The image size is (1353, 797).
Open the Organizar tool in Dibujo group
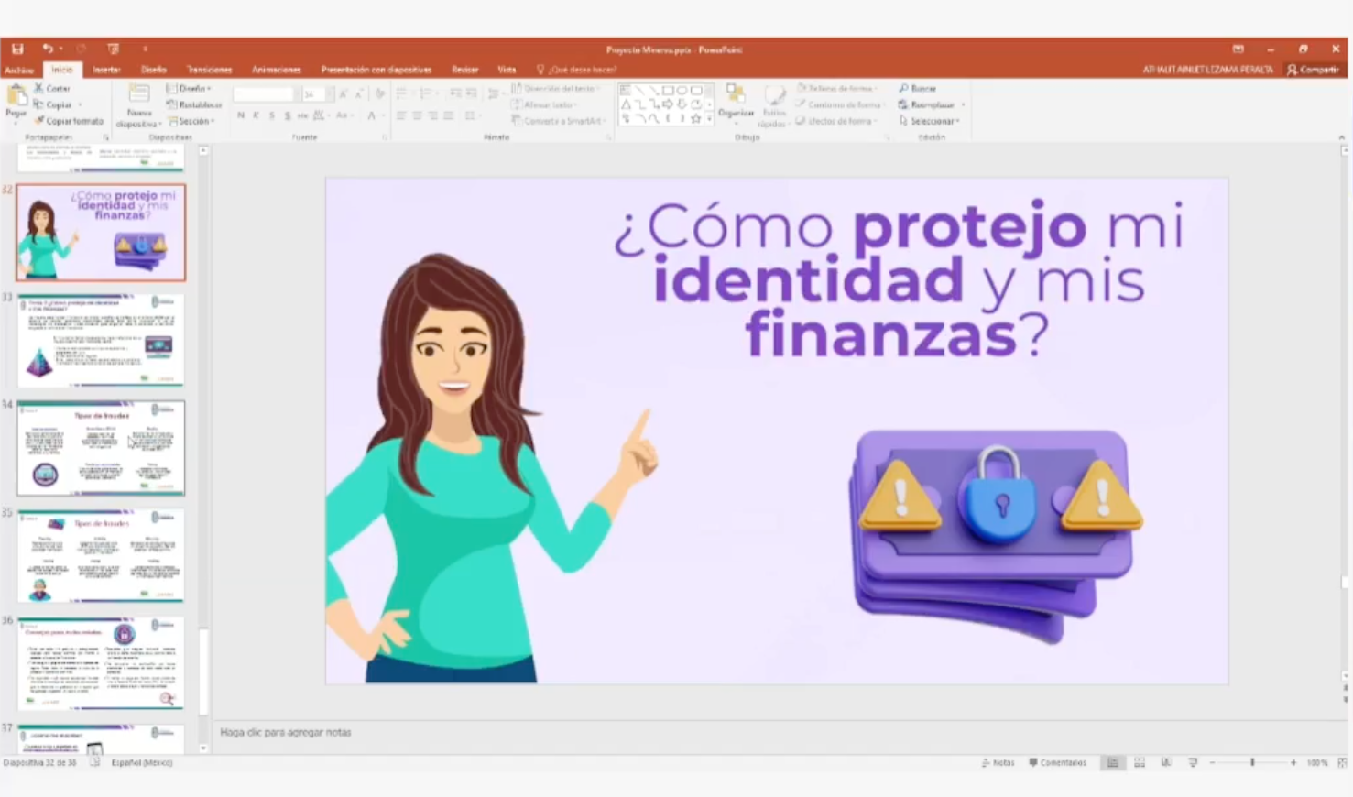click(736, 101)
